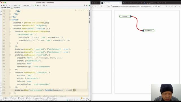Click 'red-connection' string on line 109
Image resolution: width=181 pixels, height=102 pixels.
42,67
